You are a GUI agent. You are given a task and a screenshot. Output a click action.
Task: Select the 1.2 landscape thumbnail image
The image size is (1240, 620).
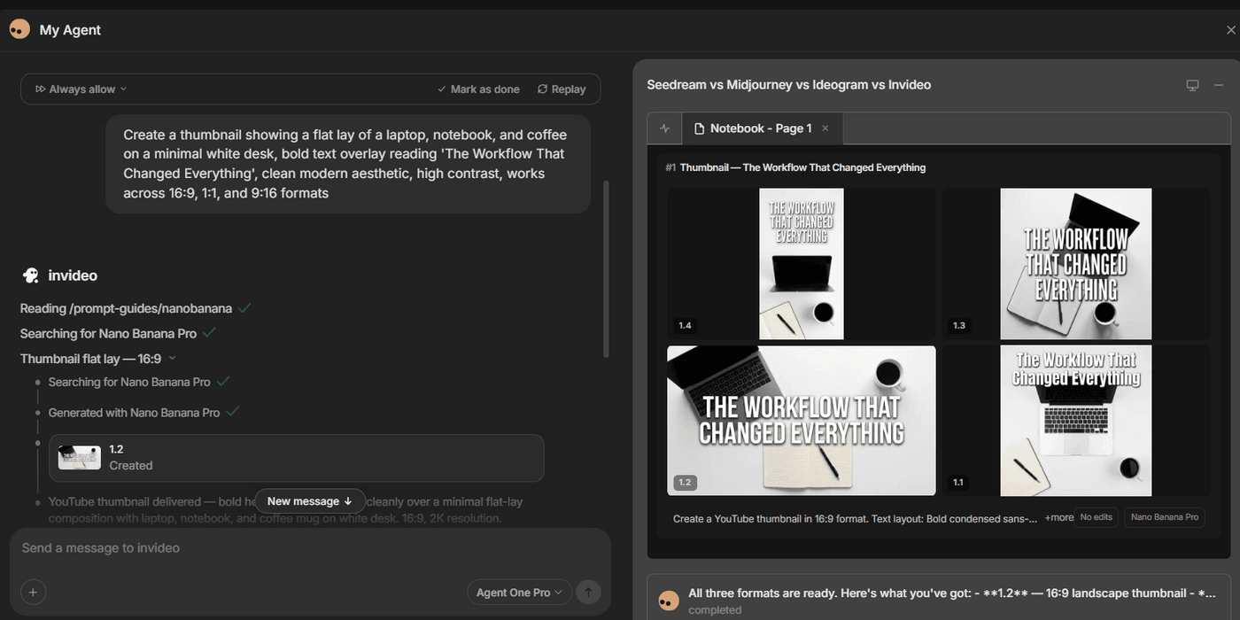(801, 420)
